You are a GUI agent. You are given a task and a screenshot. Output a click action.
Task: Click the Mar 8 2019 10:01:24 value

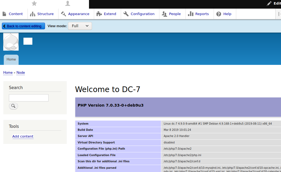(x=177, y=130)
